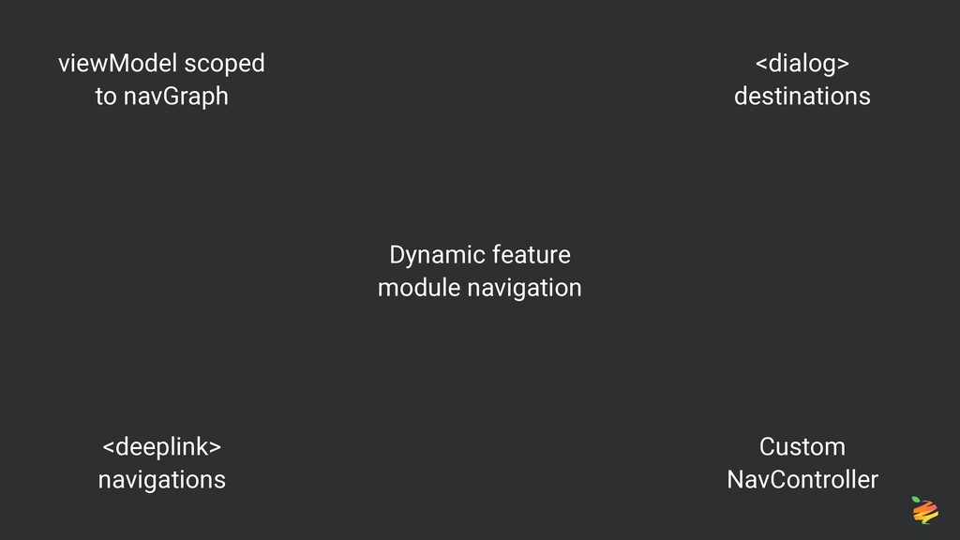The height and width of the screenshot is (540, 960).
Task: Click the word "to" before navGraph
Action: [105, 97]
